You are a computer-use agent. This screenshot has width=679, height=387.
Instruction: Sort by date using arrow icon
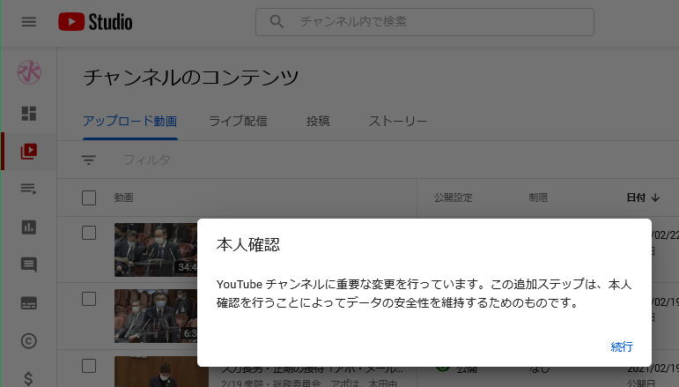(x=655, y=197)
